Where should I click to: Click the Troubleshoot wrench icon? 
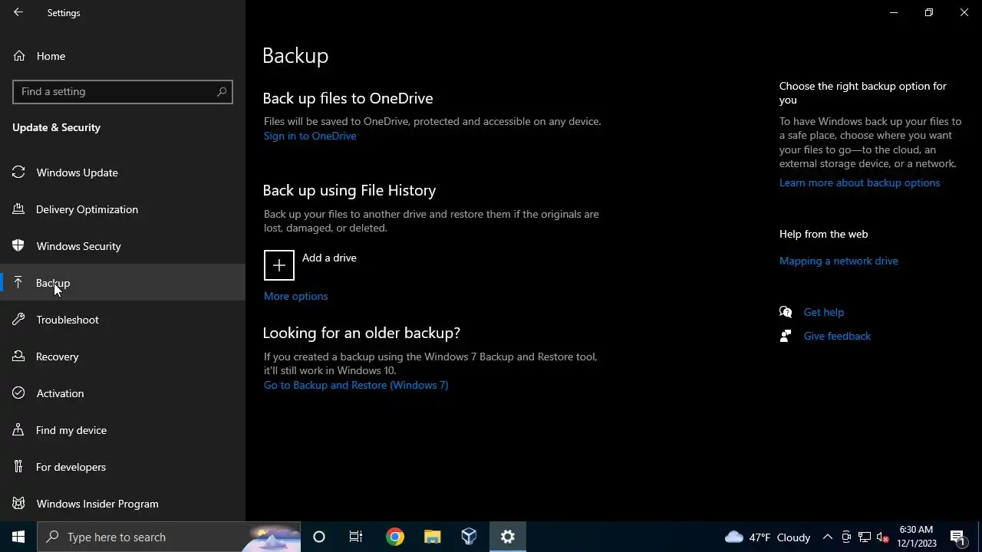[19, 320]
